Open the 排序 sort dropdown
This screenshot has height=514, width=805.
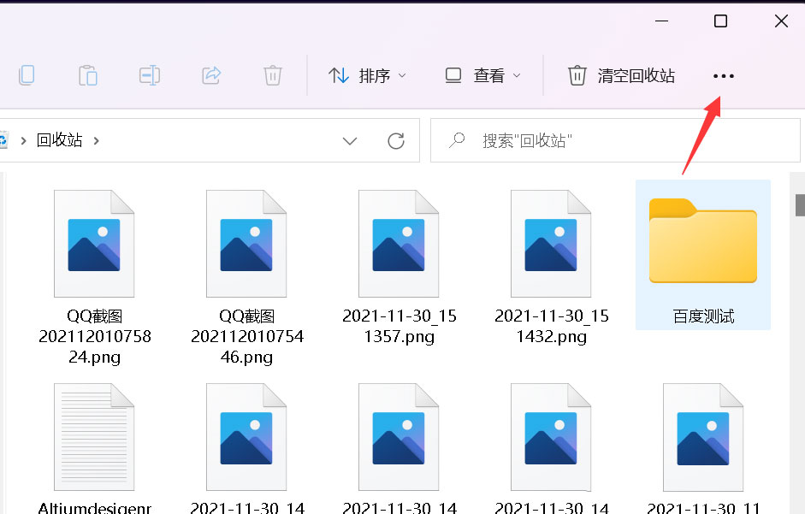[368, 75]
